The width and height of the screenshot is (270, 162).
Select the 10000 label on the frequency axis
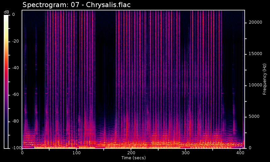click(x=255, y=85)
